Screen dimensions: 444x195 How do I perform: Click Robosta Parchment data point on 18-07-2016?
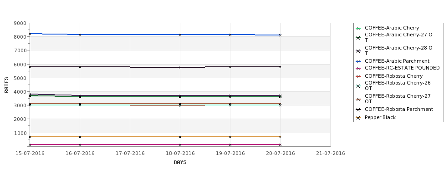click(180, 68)
